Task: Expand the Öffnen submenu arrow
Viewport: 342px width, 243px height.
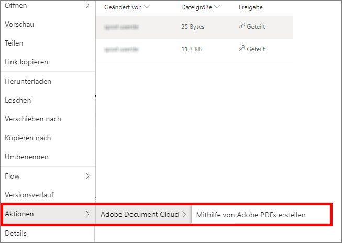Action: pos(87,5)
